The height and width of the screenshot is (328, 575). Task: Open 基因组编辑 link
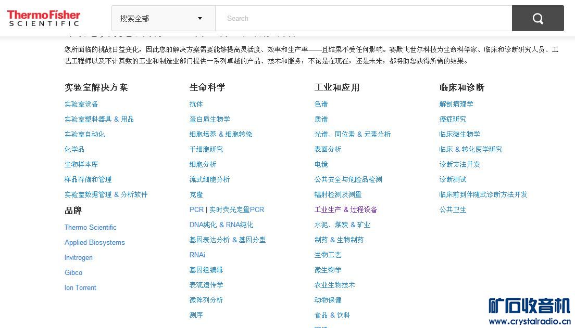pyautogui.click(x=206, y=270)
